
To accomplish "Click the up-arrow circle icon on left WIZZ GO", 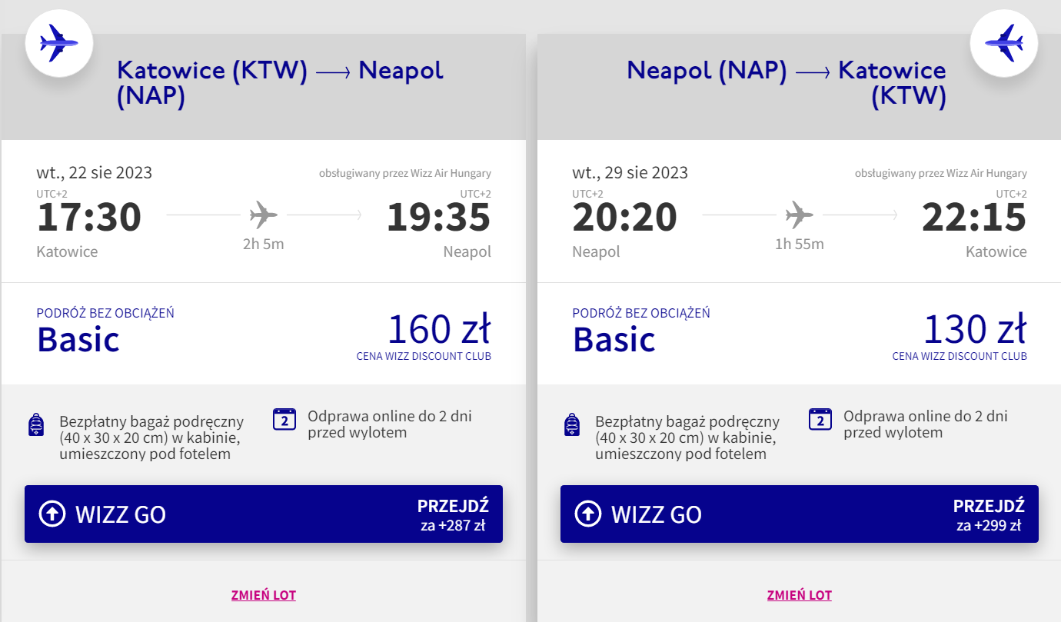I will [52, 514].
